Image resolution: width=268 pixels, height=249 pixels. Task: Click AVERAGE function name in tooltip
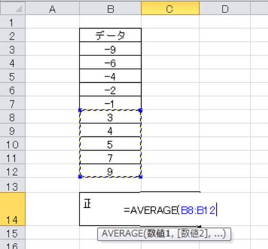pyautogui.click(x=122, y=234)
